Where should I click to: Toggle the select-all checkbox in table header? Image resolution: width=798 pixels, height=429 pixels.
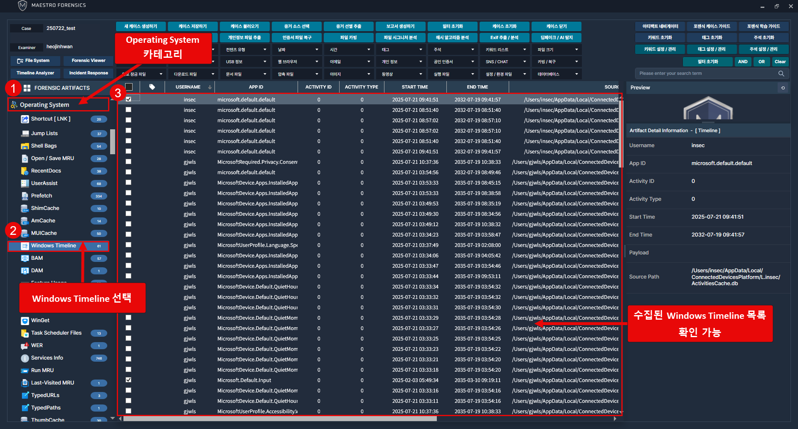click(x=129, y=87)
